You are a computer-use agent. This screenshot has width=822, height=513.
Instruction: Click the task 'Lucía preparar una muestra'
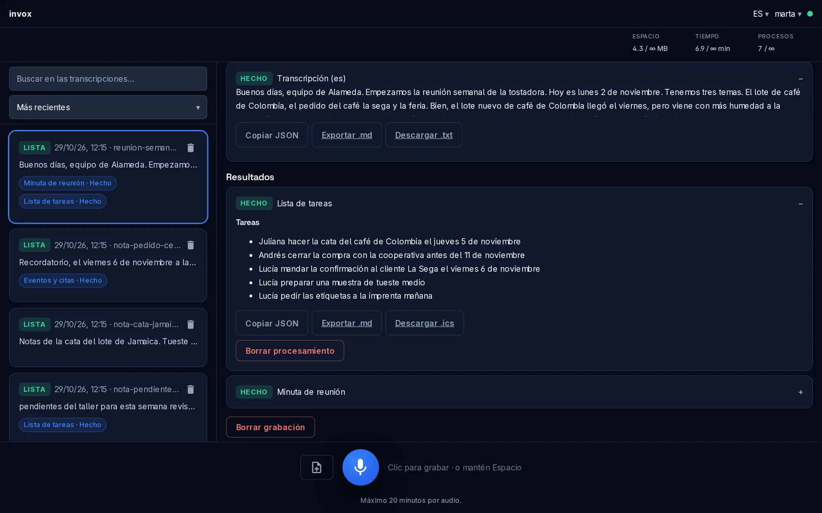(x=342, y=283)
